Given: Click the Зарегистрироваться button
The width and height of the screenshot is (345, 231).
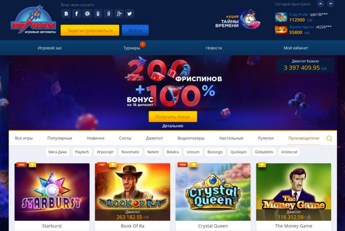Looking at the screenshot, I should tap(90, 30).
